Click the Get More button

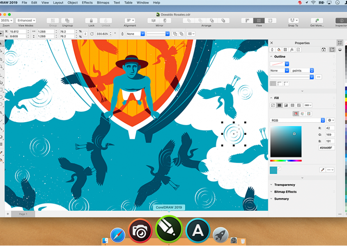click(317, 20)
